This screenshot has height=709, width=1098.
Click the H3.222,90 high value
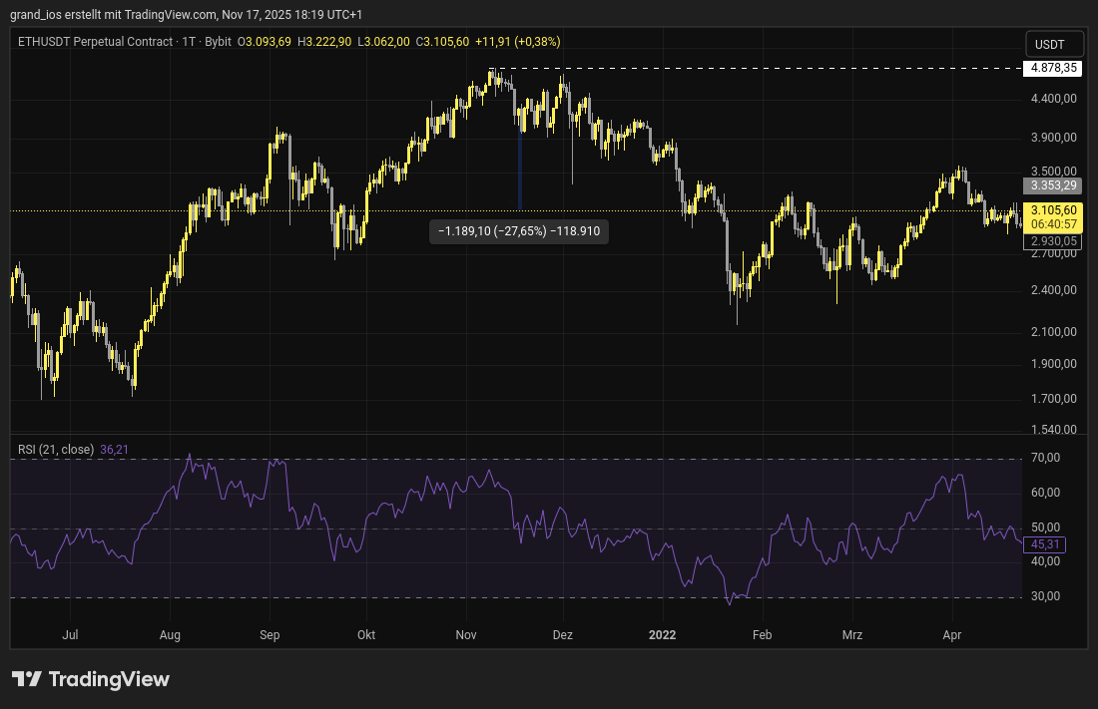click(x=324, y=42)
